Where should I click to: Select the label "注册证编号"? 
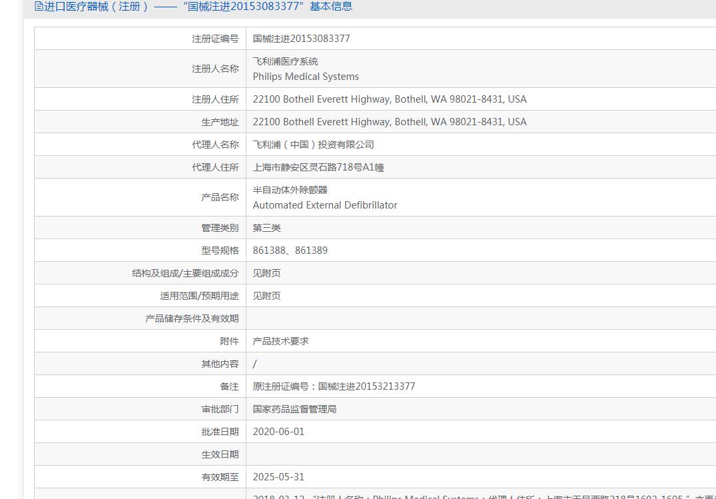pyautogui.click(x=215, y=39)
